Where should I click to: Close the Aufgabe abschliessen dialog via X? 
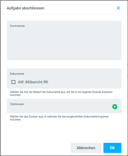[x=118, y=8]
